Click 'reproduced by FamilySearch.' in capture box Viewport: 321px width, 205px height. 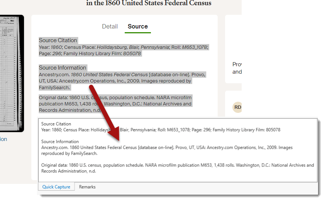pyautogui.click(x=69, y=154)
